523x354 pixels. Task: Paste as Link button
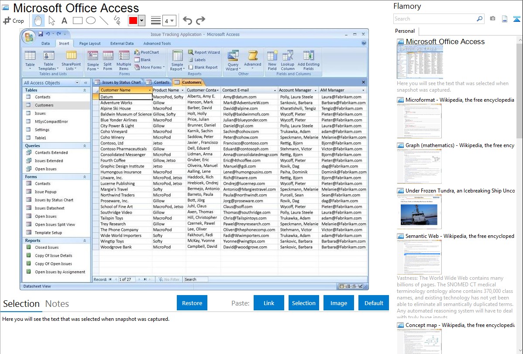point(269,303)
